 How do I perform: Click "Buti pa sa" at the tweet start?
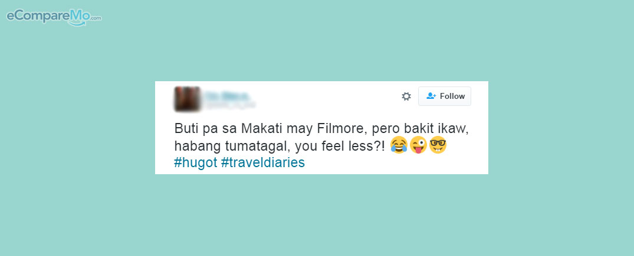pyautogui.click(x=206, y=128)
